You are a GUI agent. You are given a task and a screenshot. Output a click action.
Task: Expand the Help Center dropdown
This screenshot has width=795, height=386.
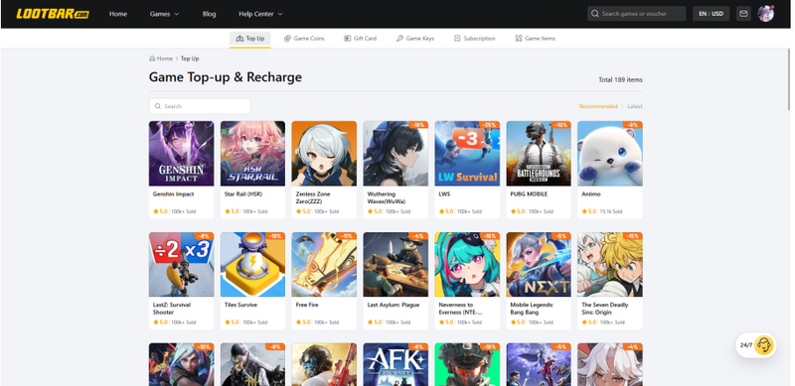coord(260,14)
